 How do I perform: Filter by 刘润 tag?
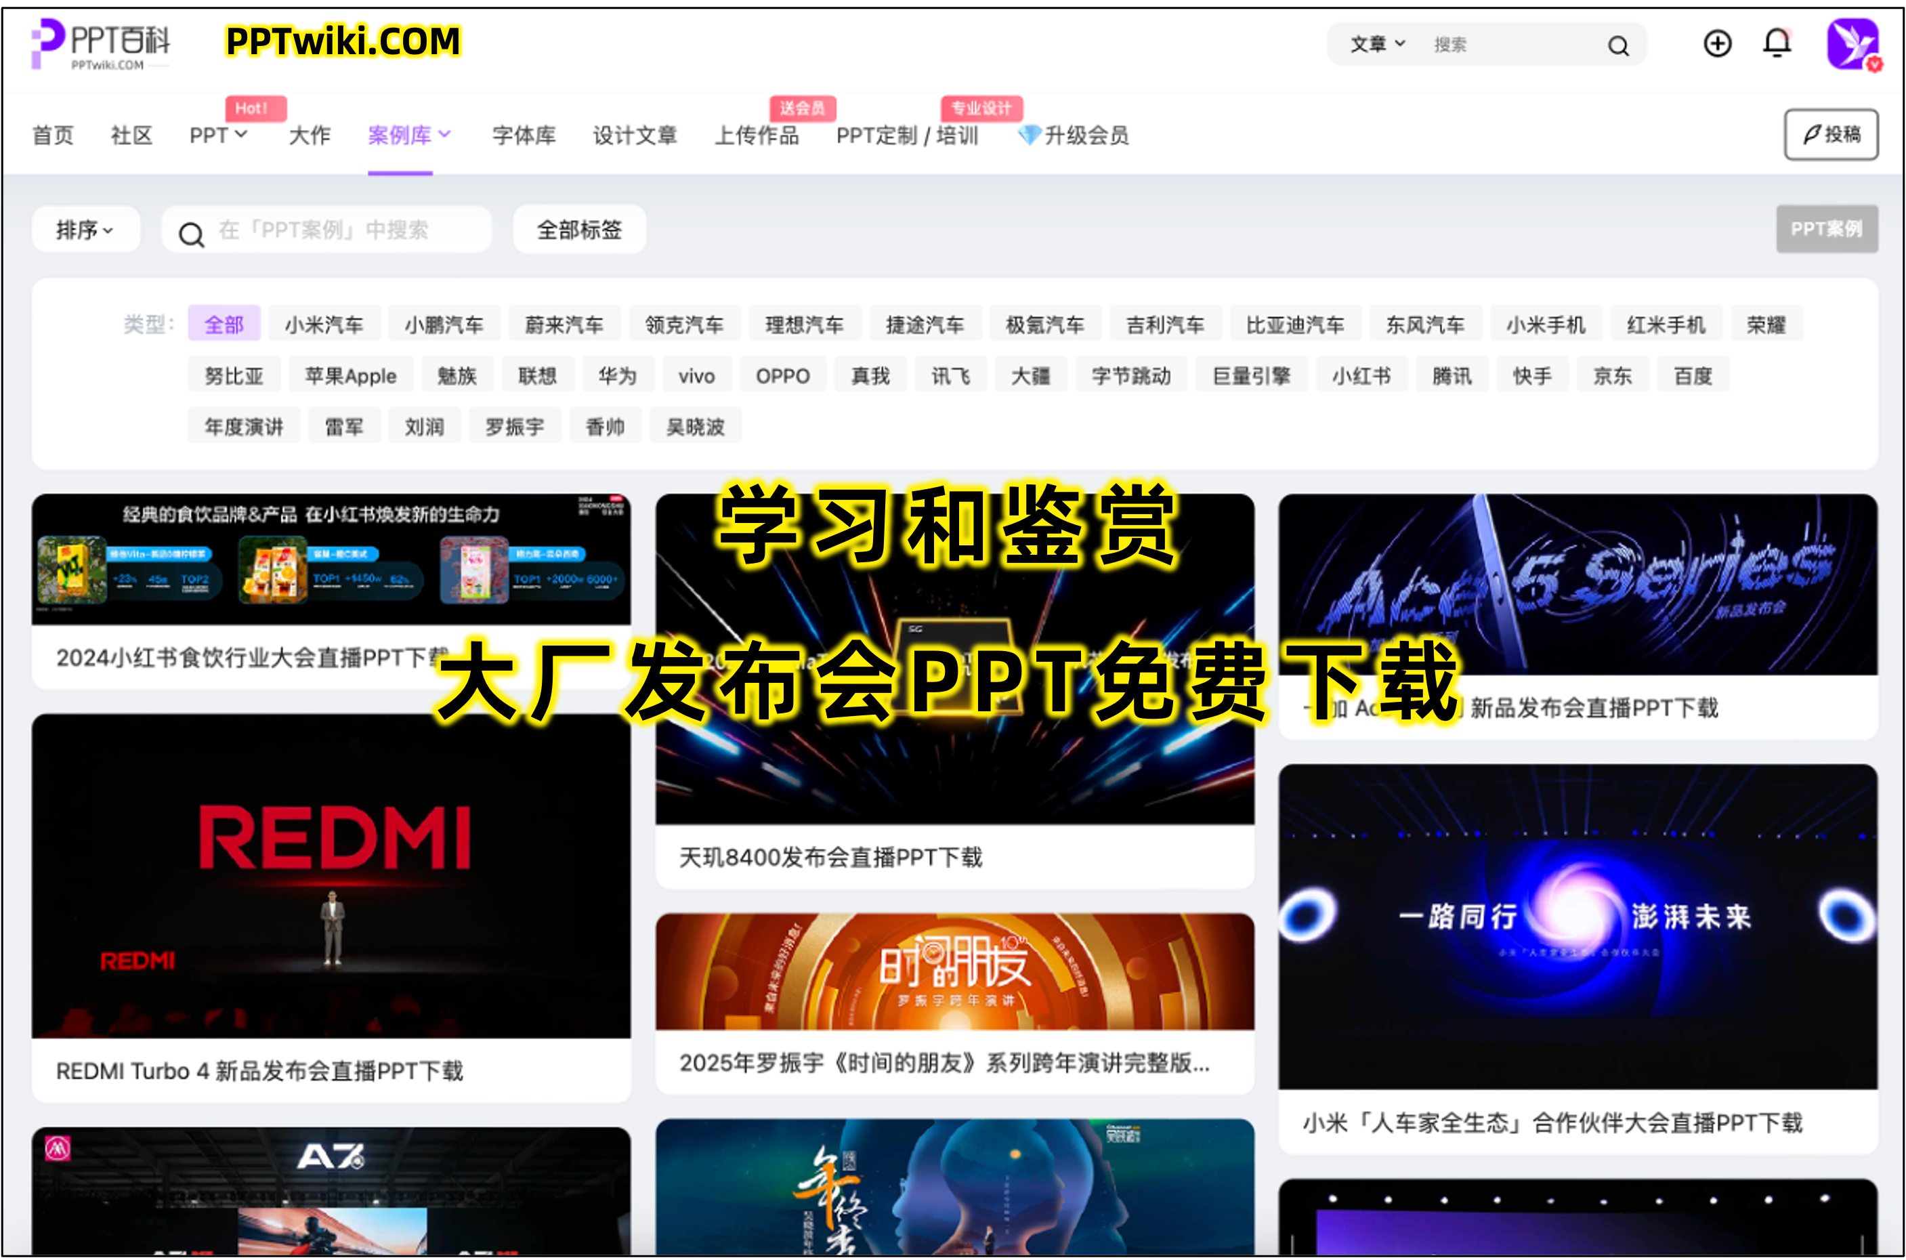click(x=425, y=427)
